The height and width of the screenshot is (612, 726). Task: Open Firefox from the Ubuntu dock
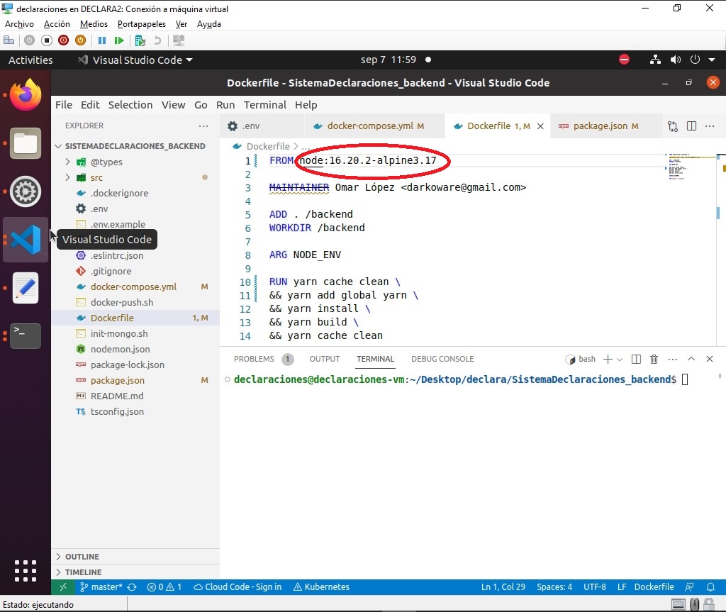tap(26, 95)
